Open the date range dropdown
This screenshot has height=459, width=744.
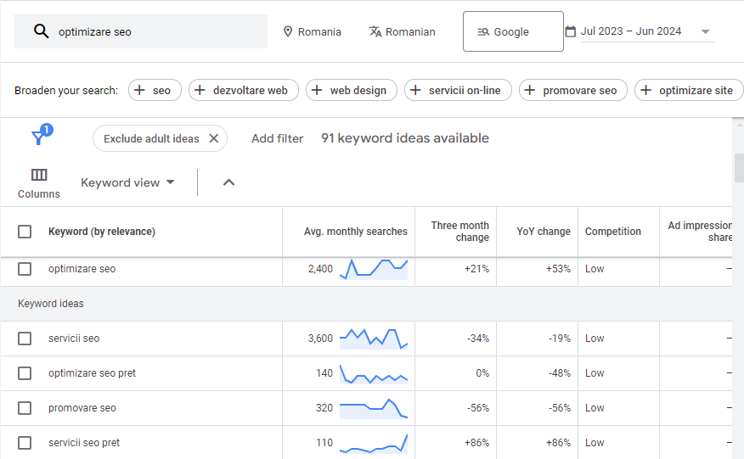[705, 32]
